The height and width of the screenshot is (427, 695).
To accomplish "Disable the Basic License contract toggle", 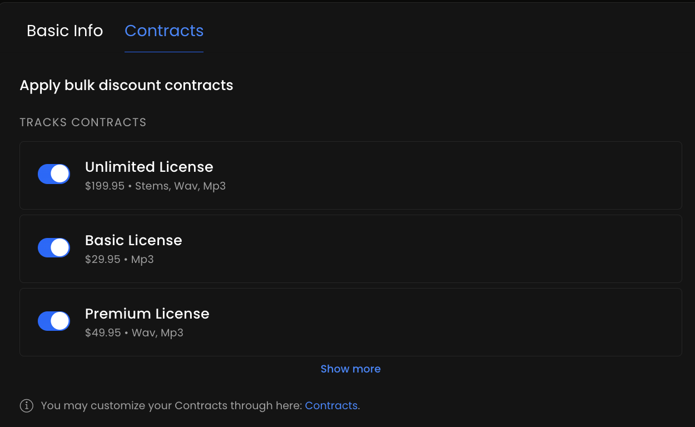I will [53, 247].
